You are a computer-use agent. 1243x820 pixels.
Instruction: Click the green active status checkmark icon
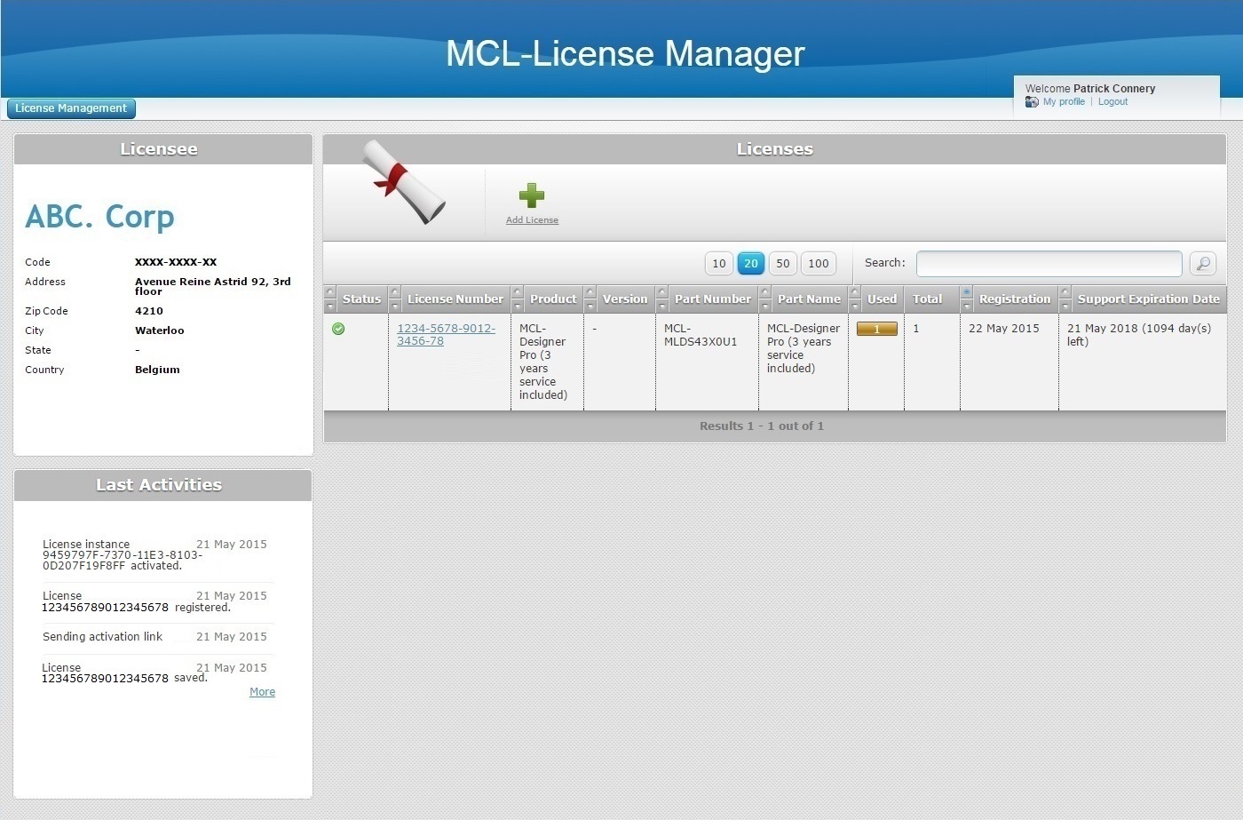[338, 330]
